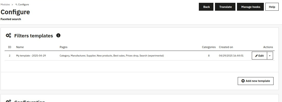Click the Created on column header
Viewport: 282px width, 102px height.
226,47
